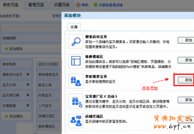Remove 搜索店内宝贝 module with X
This screenshot has height=134, width=194.
pyautogui.click(x=28, y=74)
